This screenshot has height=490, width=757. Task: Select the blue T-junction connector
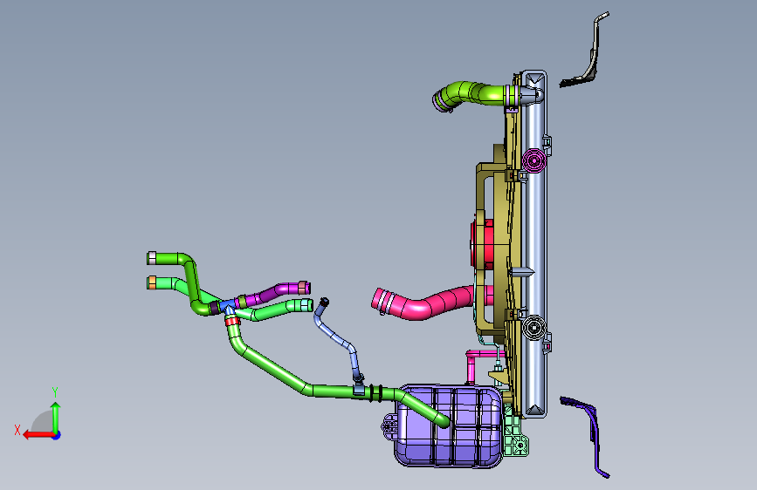pyautogui.click(x=229, y=306)
